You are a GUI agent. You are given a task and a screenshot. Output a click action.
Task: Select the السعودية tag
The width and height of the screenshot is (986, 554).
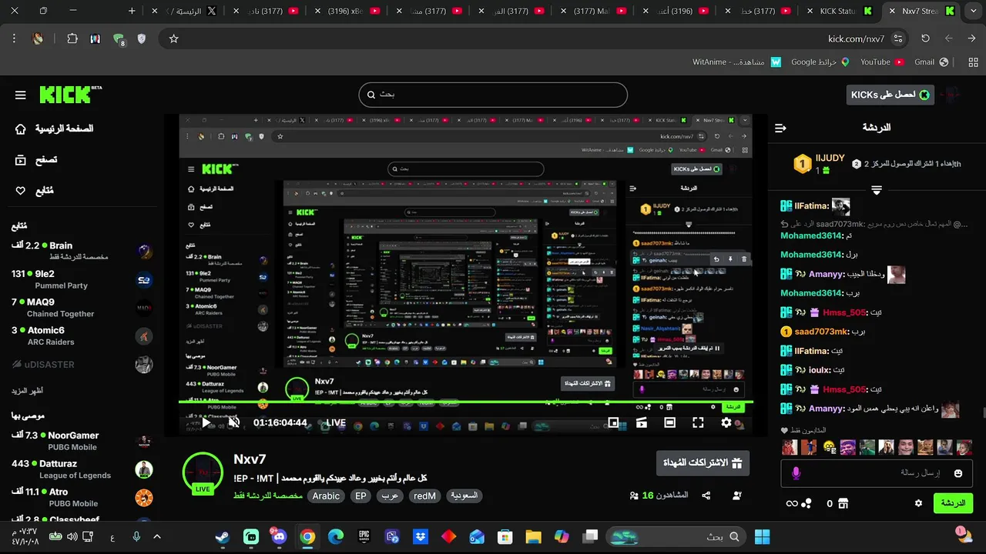tap(464, 496)
